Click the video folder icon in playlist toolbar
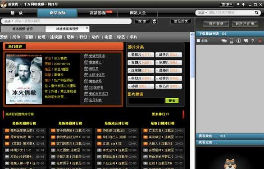Image resolution: width=264 pixels, height=169 pixels. [x=224, y=41]
